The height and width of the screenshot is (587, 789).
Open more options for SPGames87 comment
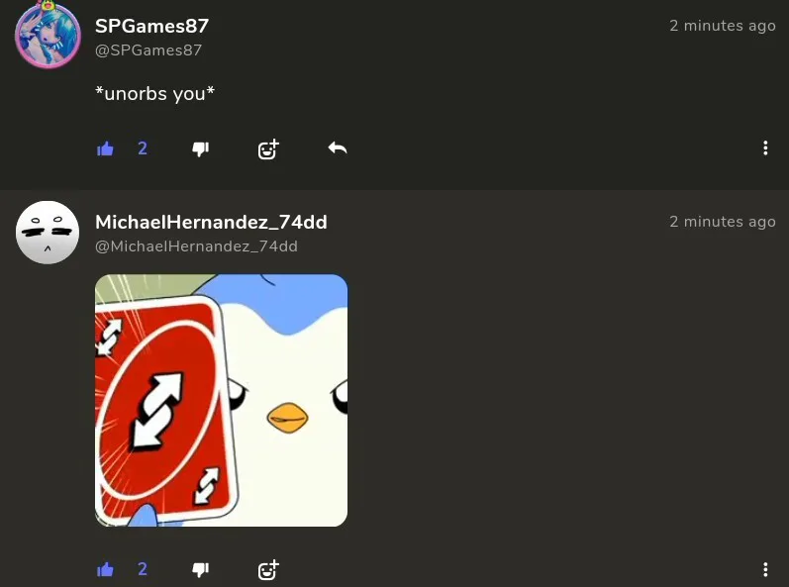point(765,147)
